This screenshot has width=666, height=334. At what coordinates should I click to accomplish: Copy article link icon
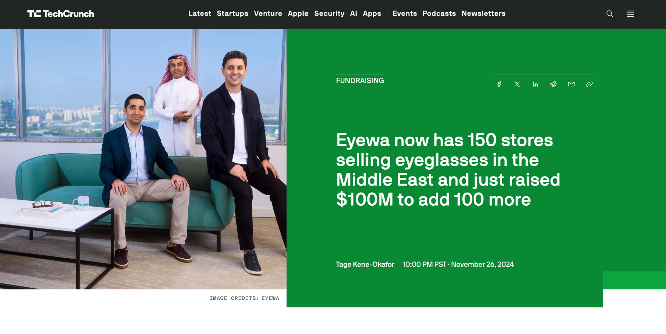589,84
